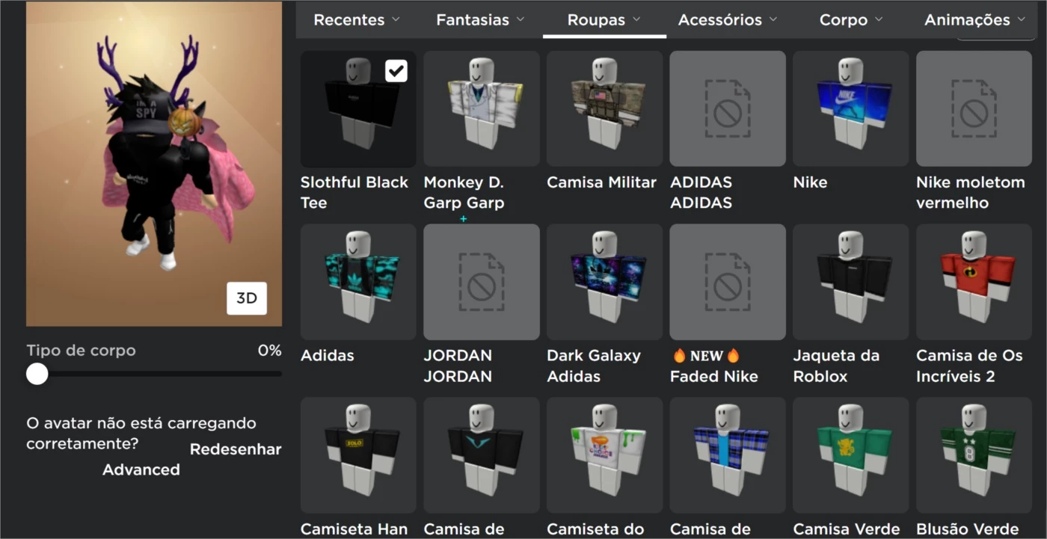Choose the blue Nike shirt item
The height and width of the screenshot is (539, 1047).
pos(850,108)
